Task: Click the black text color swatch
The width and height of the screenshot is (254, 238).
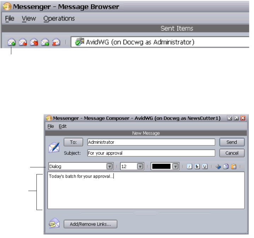Action: 161,166
